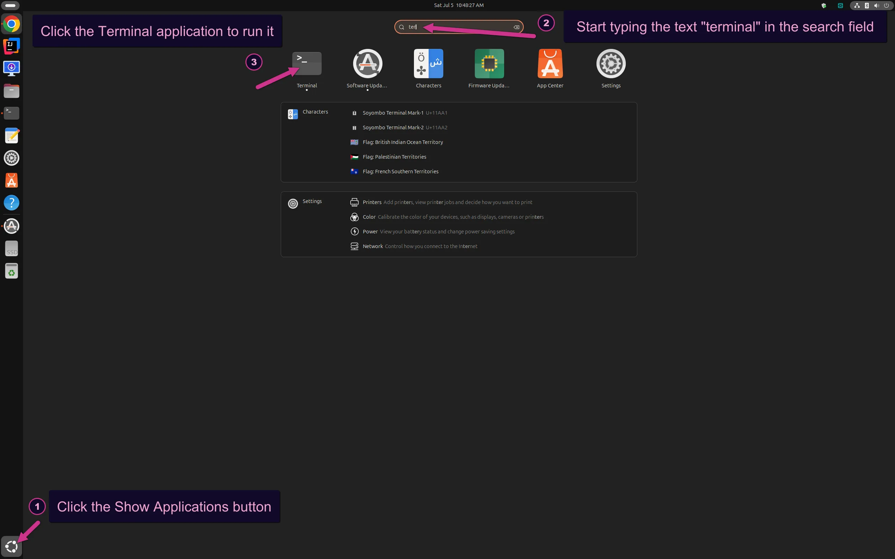The height and width of the screenshot is (559, 895).
Task: Open Text Editor from the dock
Action: tap(12, 136)
